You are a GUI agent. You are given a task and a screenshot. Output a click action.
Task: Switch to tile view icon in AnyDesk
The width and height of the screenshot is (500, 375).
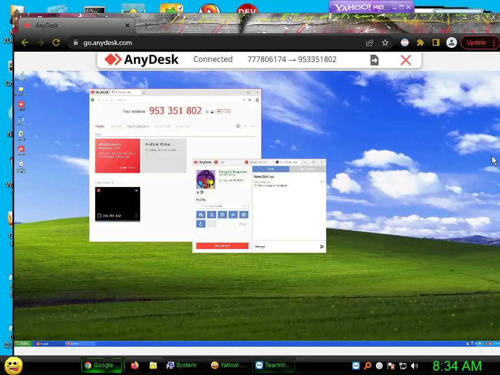click(x=238, y=126)
